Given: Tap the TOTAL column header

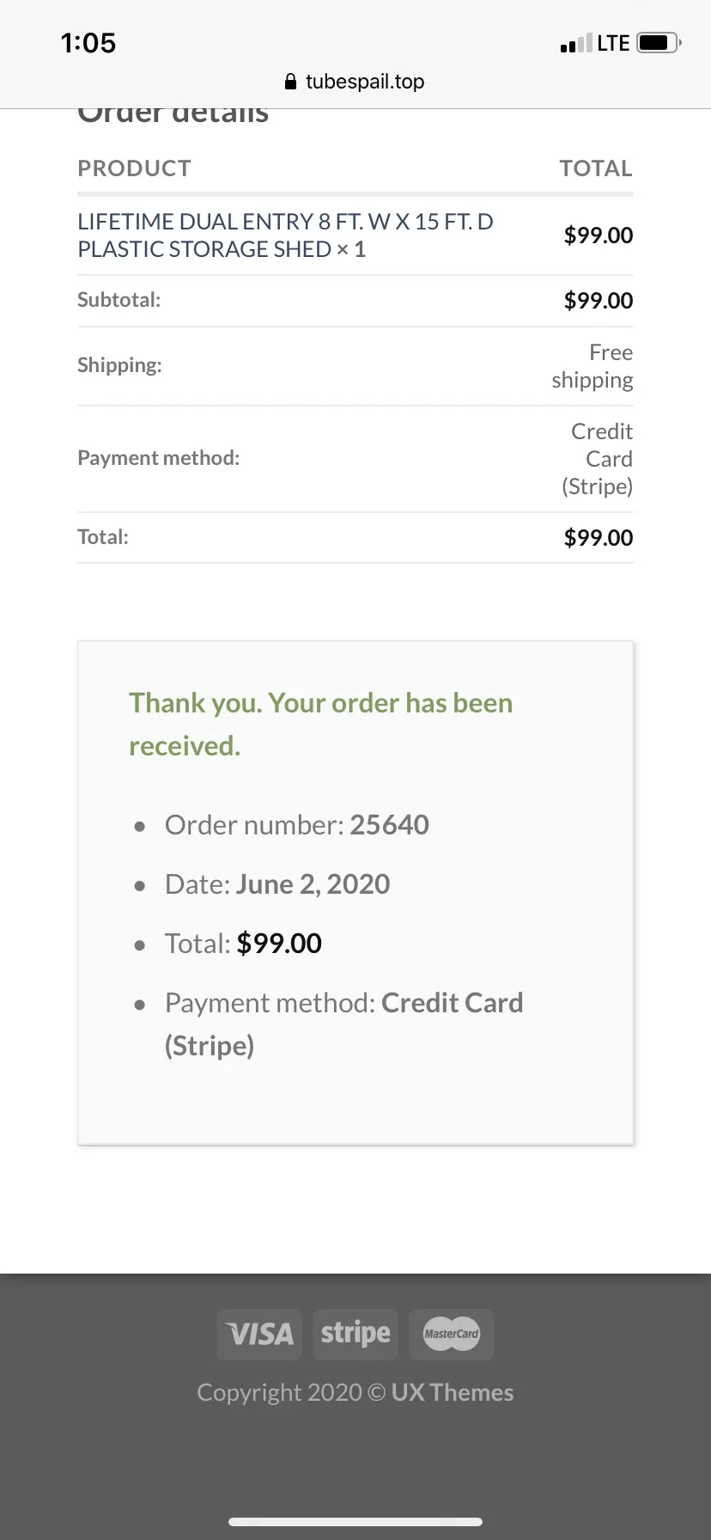Looking at the screenshot, I should [596, 168].
